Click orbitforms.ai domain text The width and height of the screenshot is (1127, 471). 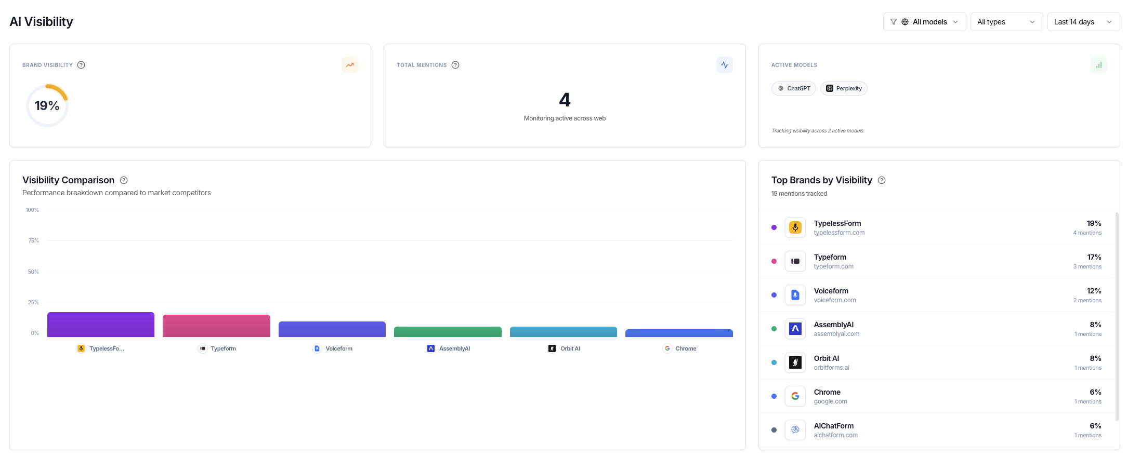[832, 368]
